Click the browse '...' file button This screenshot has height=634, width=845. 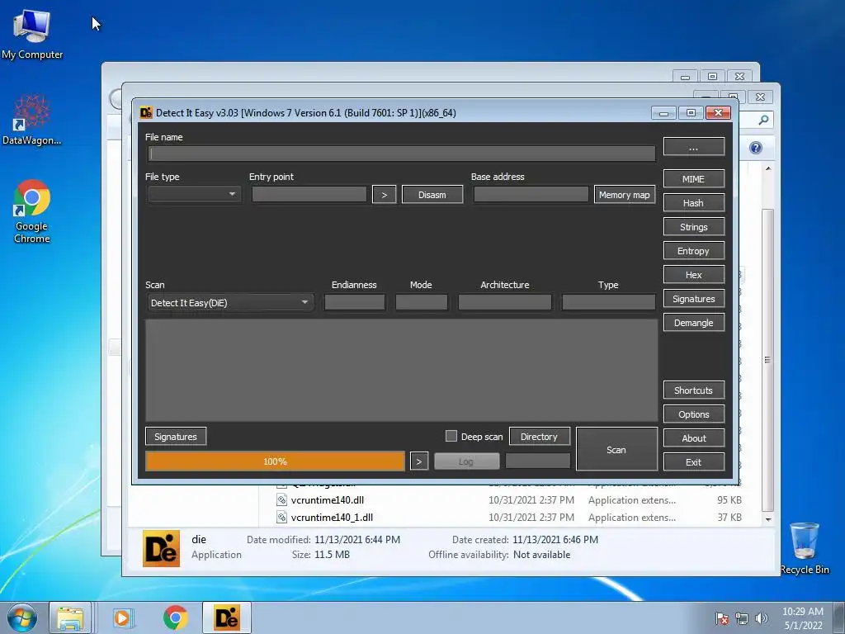coord(693,147)
